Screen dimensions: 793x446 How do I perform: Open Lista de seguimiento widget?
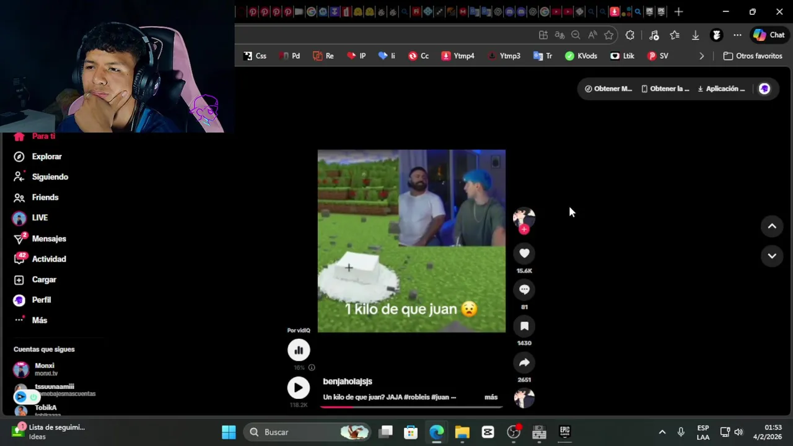(x=49, y=432)
